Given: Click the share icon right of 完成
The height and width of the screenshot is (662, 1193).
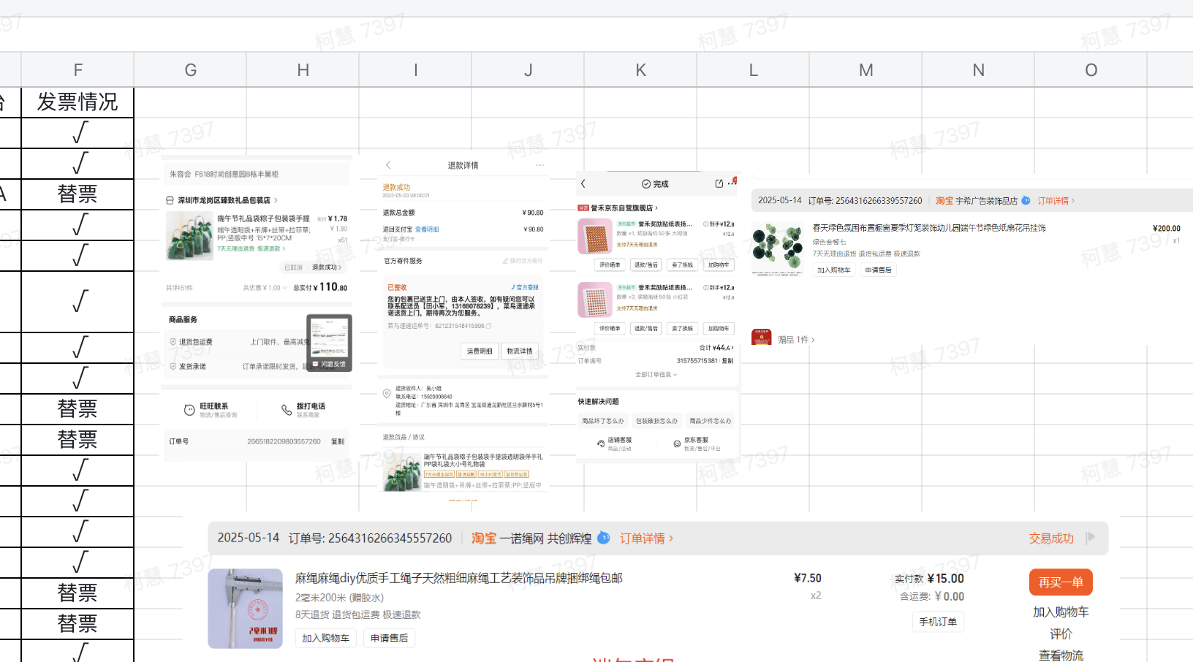Looking at the screenshot, I should 719,183.
